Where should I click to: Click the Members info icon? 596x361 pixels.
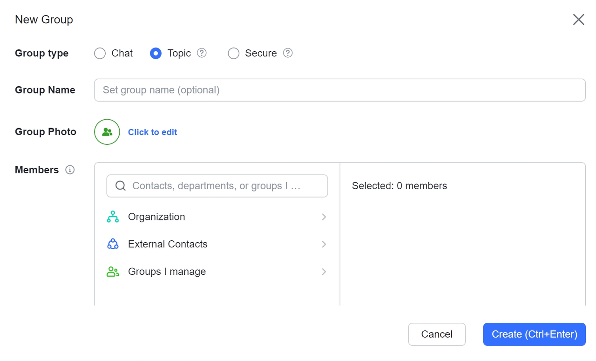pyautogui.click(x=70, y=170)
